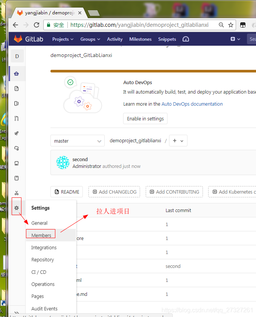Open the Wiki sidebar icon
This screenshot has width=256, height=317.
(x=17, y=178)
